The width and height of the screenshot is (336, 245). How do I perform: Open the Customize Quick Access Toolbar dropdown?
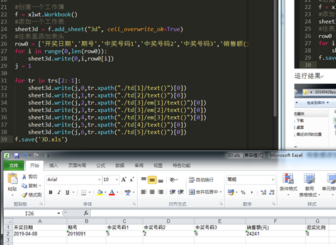[48, 156]
